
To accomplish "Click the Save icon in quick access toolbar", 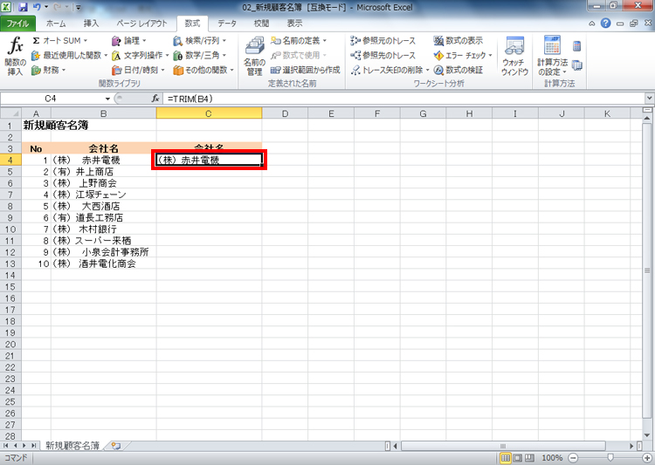I will (x=23, y=7).
